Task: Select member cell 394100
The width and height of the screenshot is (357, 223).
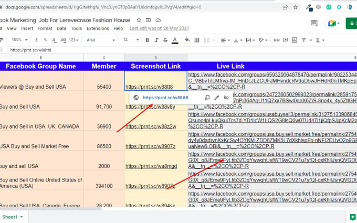Action: click(104, 180)
